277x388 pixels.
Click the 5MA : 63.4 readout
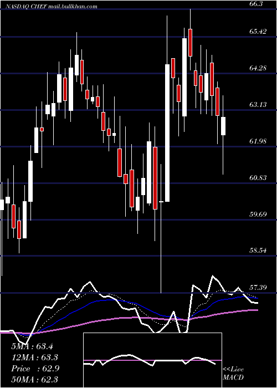(32, 346)
